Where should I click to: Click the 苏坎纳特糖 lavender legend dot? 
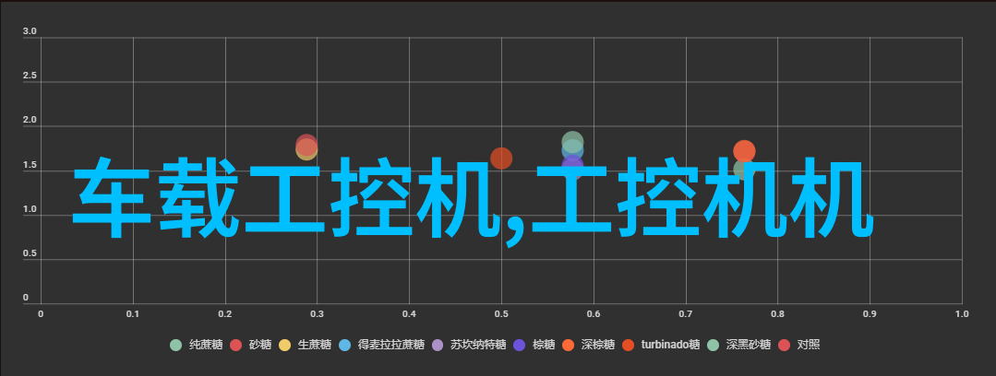click(x=437, y=345)
